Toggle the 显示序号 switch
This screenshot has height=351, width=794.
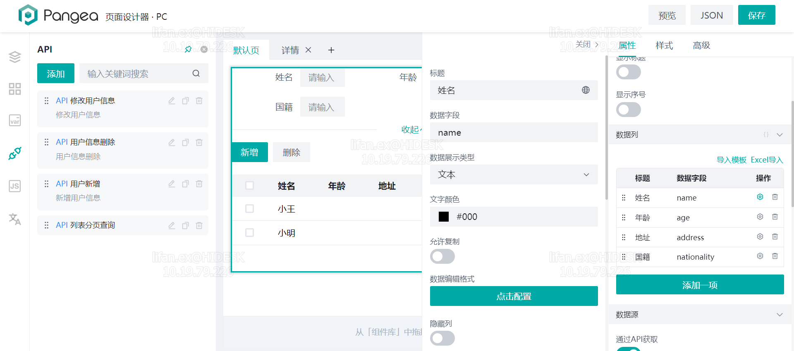click(628, 110)
